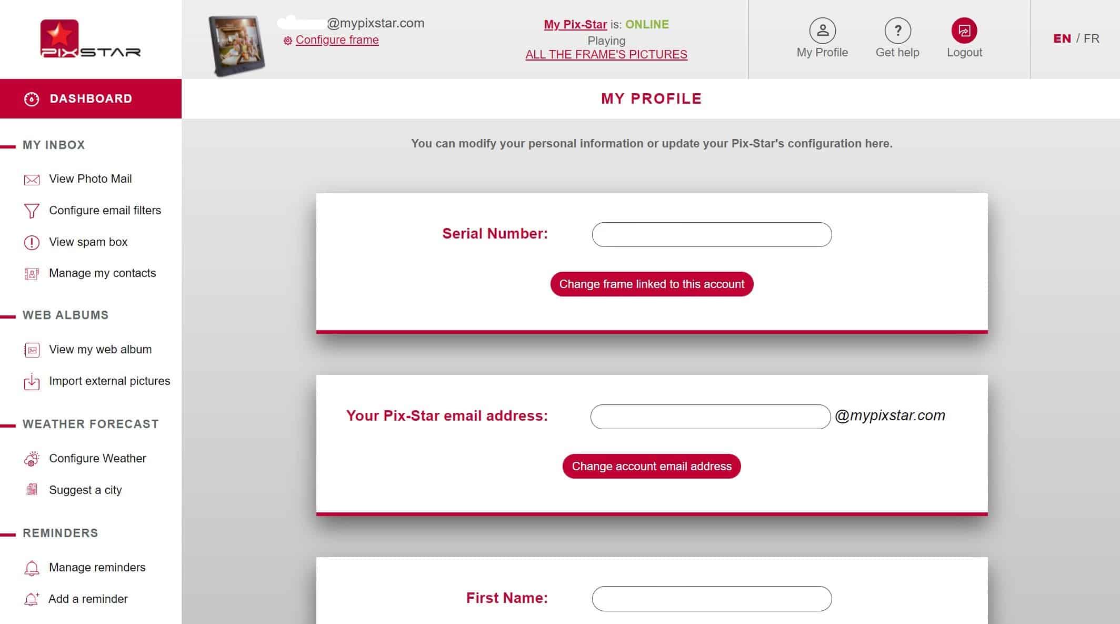Open Configure frame link
Image resolution: width=1120 pixels, height=624 pixels.
(x=336, y=40)
